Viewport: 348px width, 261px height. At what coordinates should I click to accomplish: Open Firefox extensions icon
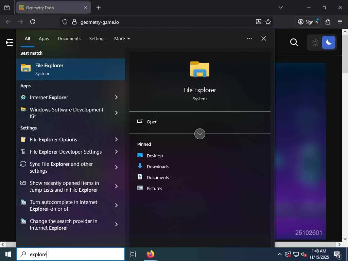pos(328,22)
